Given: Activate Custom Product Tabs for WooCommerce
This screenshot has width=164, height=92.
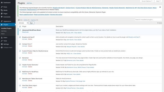Looking at the screenshot, I should pos(25,53).
